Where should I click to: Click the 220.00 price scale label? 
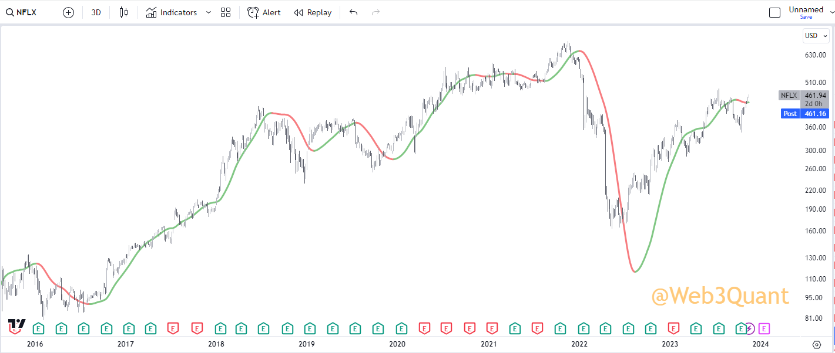click(816, 191)
